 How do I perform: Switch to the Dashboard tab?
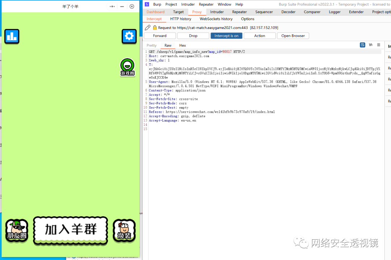(x=156, y=12)
